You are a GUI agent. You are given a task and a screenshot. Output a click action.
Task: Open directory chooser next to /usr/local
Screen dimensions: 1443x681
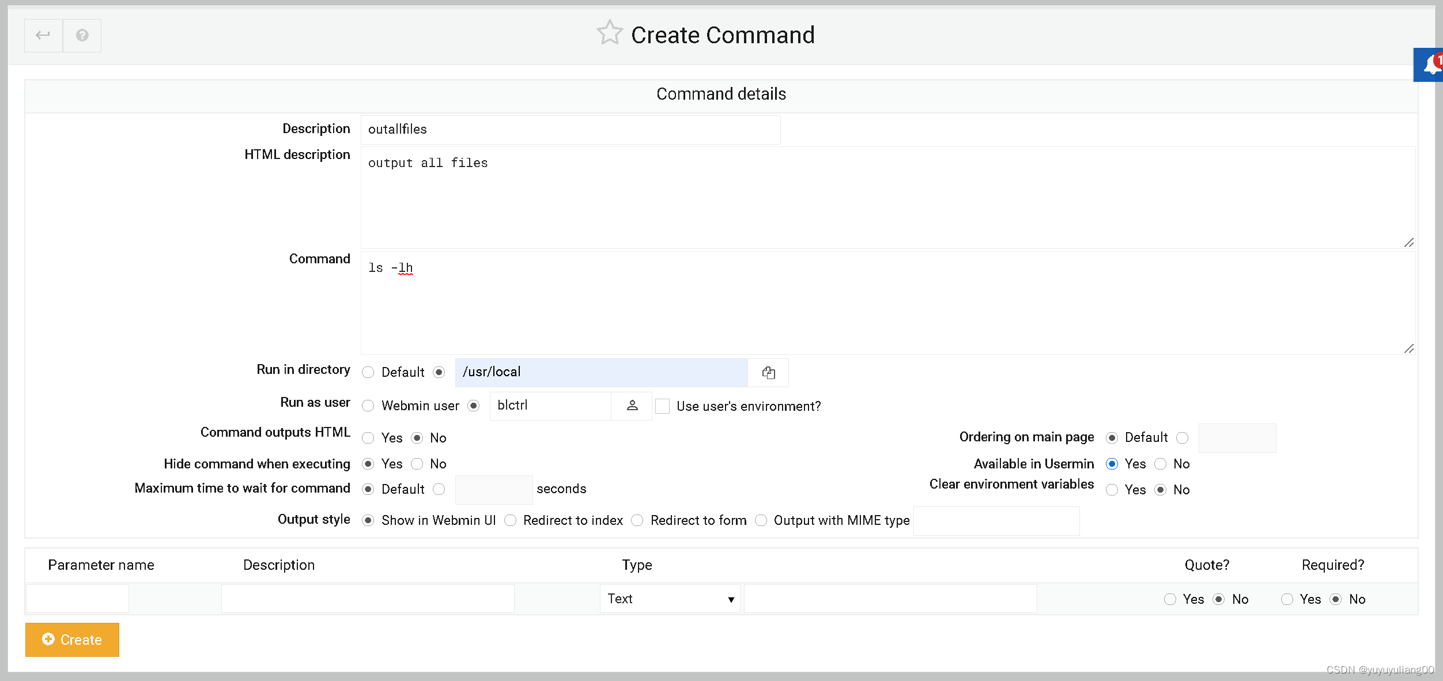[768, 373]
